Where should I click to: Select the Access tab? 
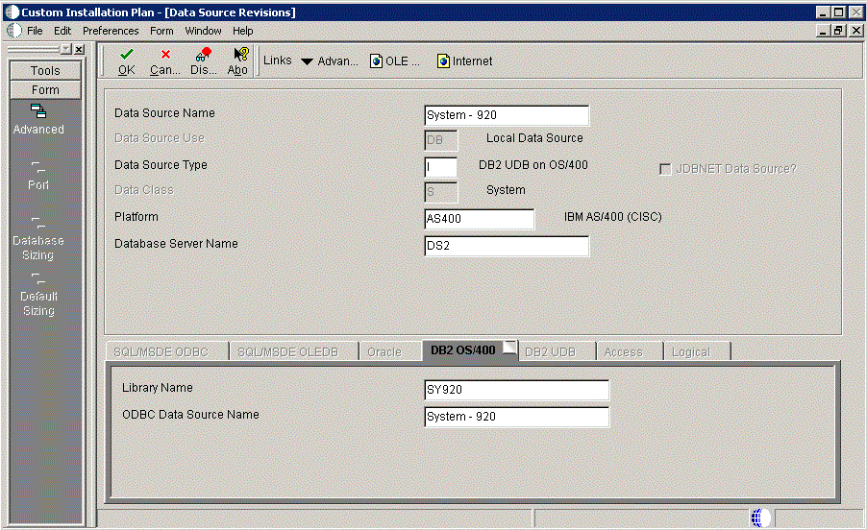click(x=630, y=351)
